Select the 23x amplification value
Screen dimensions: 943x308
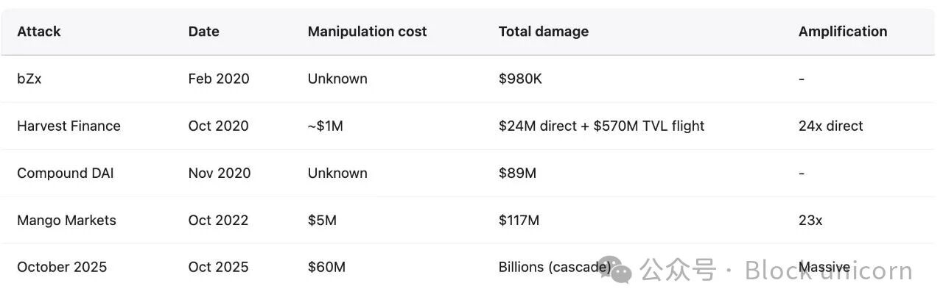(810, 220)
